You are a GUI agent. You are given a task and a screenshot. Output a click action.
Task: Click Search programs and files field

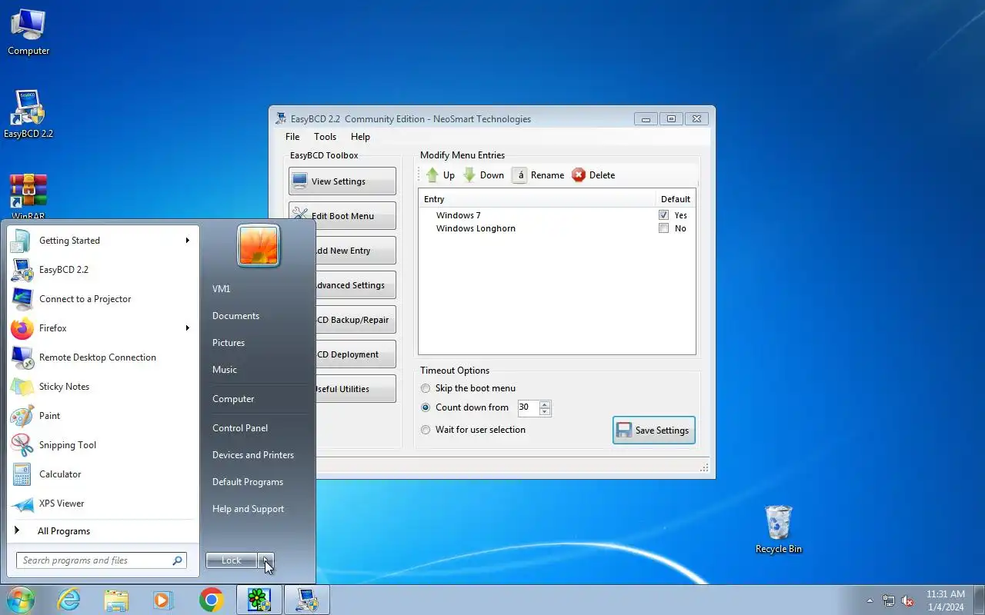pyautogui.click(x=101, y=560)
